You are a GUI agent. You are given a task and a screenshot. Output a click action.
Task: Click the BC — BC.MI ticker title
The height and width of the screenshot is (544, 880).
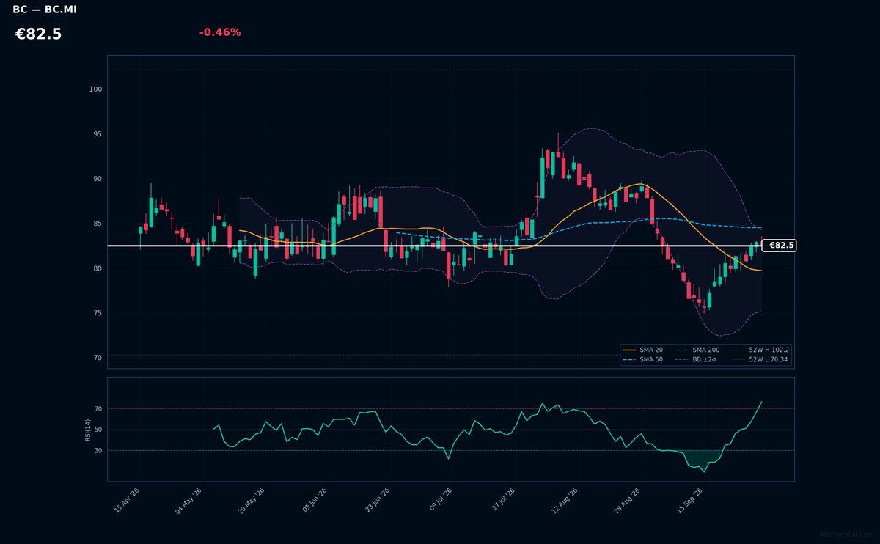point(45,10)
